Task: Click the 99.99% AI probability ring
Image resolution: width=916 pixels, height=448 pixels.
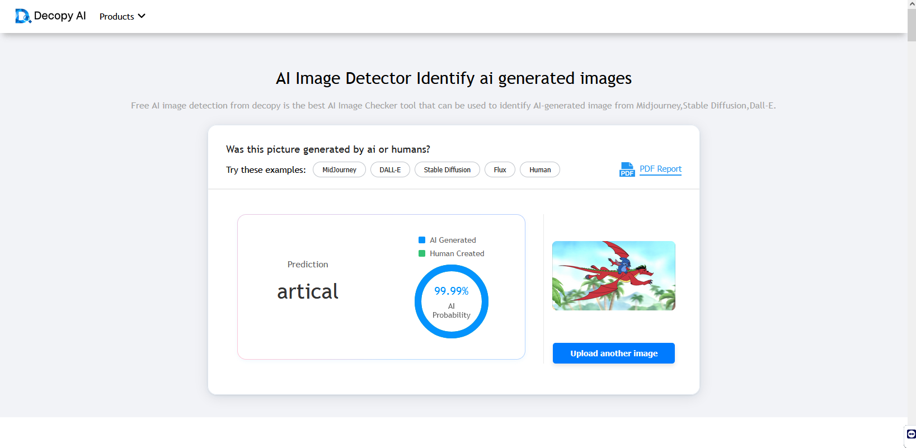Action: pyautogui.click(x=452, y=301)
